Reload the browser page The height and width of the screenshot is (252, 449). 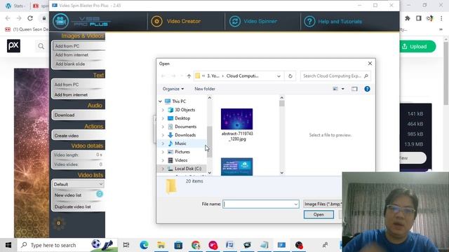[30, 18]
